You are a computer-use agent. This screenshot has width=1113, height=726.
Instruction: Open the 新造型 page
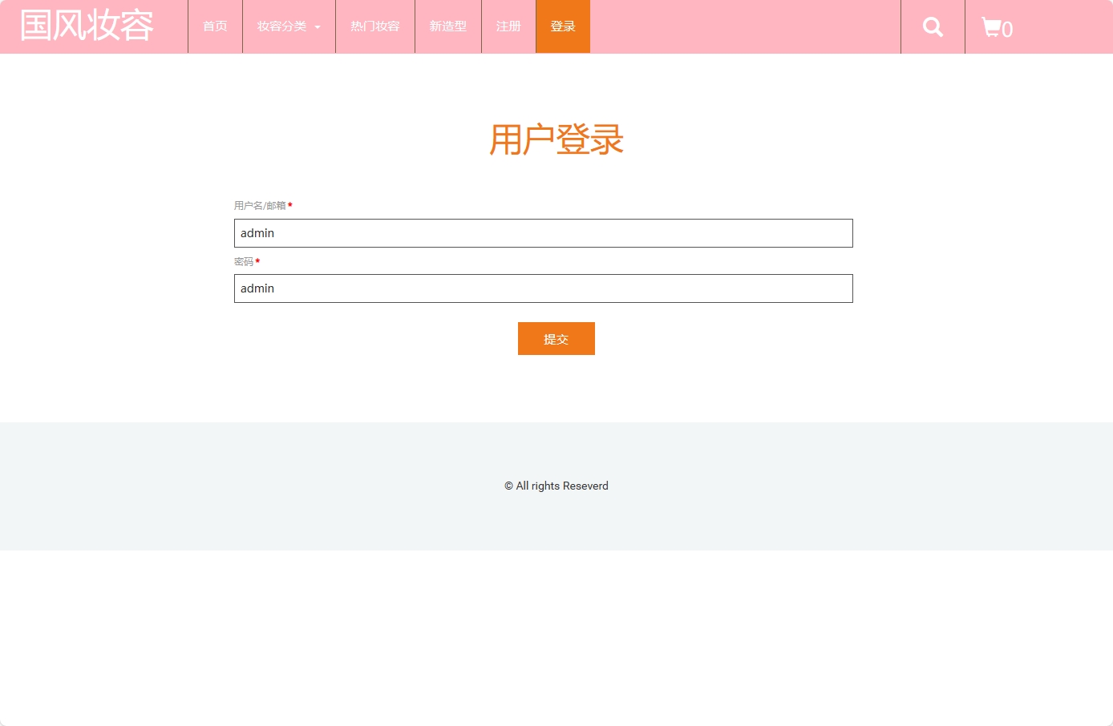point(448,26)
